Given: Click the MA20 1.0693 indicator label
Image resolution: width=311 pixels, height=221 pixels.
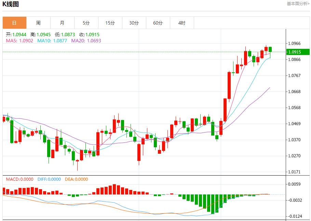Looking at the screenshot, I should (x=86, y=41).
